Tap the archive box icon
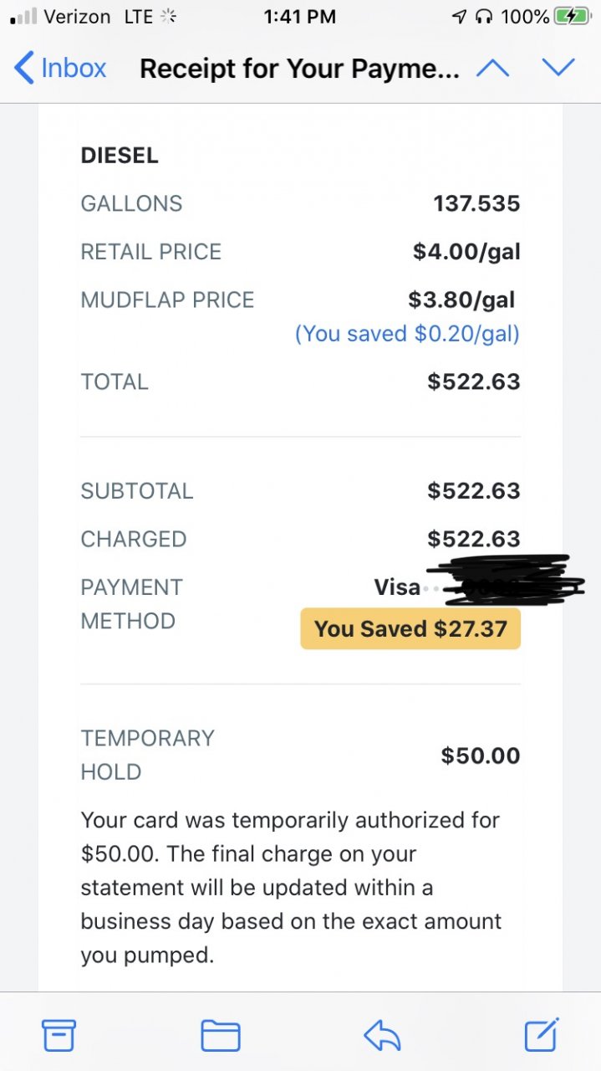This screenshot has height=1071, width=601. 59,1035
